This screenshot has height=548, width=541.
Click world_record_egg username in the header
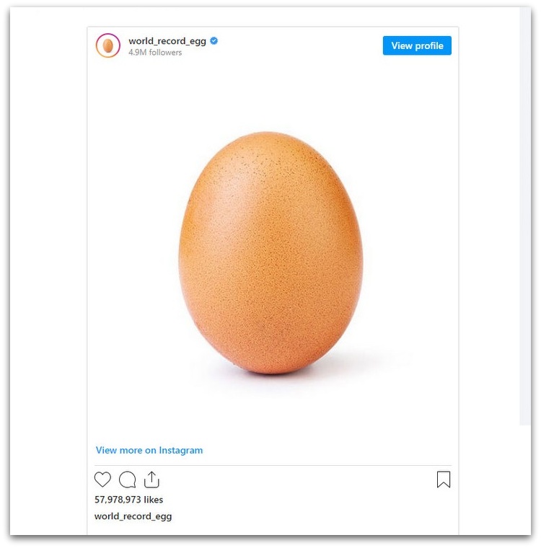coord(167,41)
